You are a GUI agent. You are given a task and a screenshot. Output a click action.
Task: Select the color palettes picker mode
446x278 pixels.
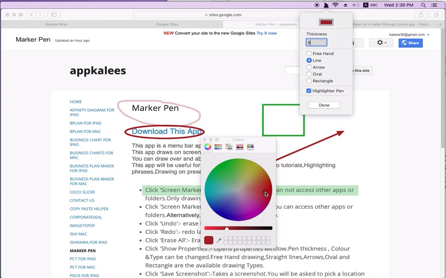coord(229,146)
